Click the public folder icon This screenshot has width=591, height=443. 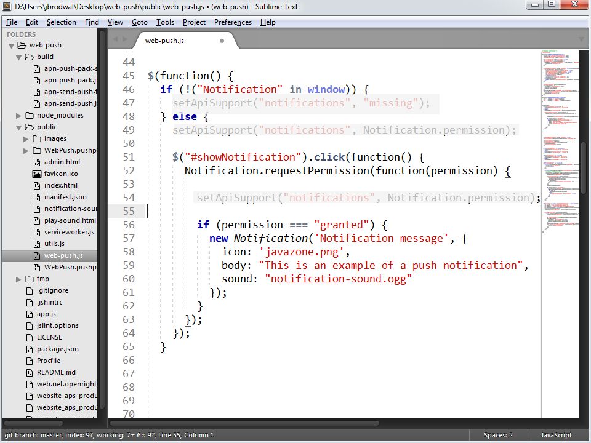[x=30, y=127]
